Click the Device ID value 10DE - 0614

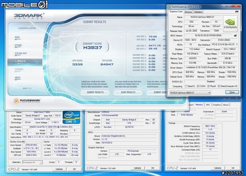(x=191, y=40)
